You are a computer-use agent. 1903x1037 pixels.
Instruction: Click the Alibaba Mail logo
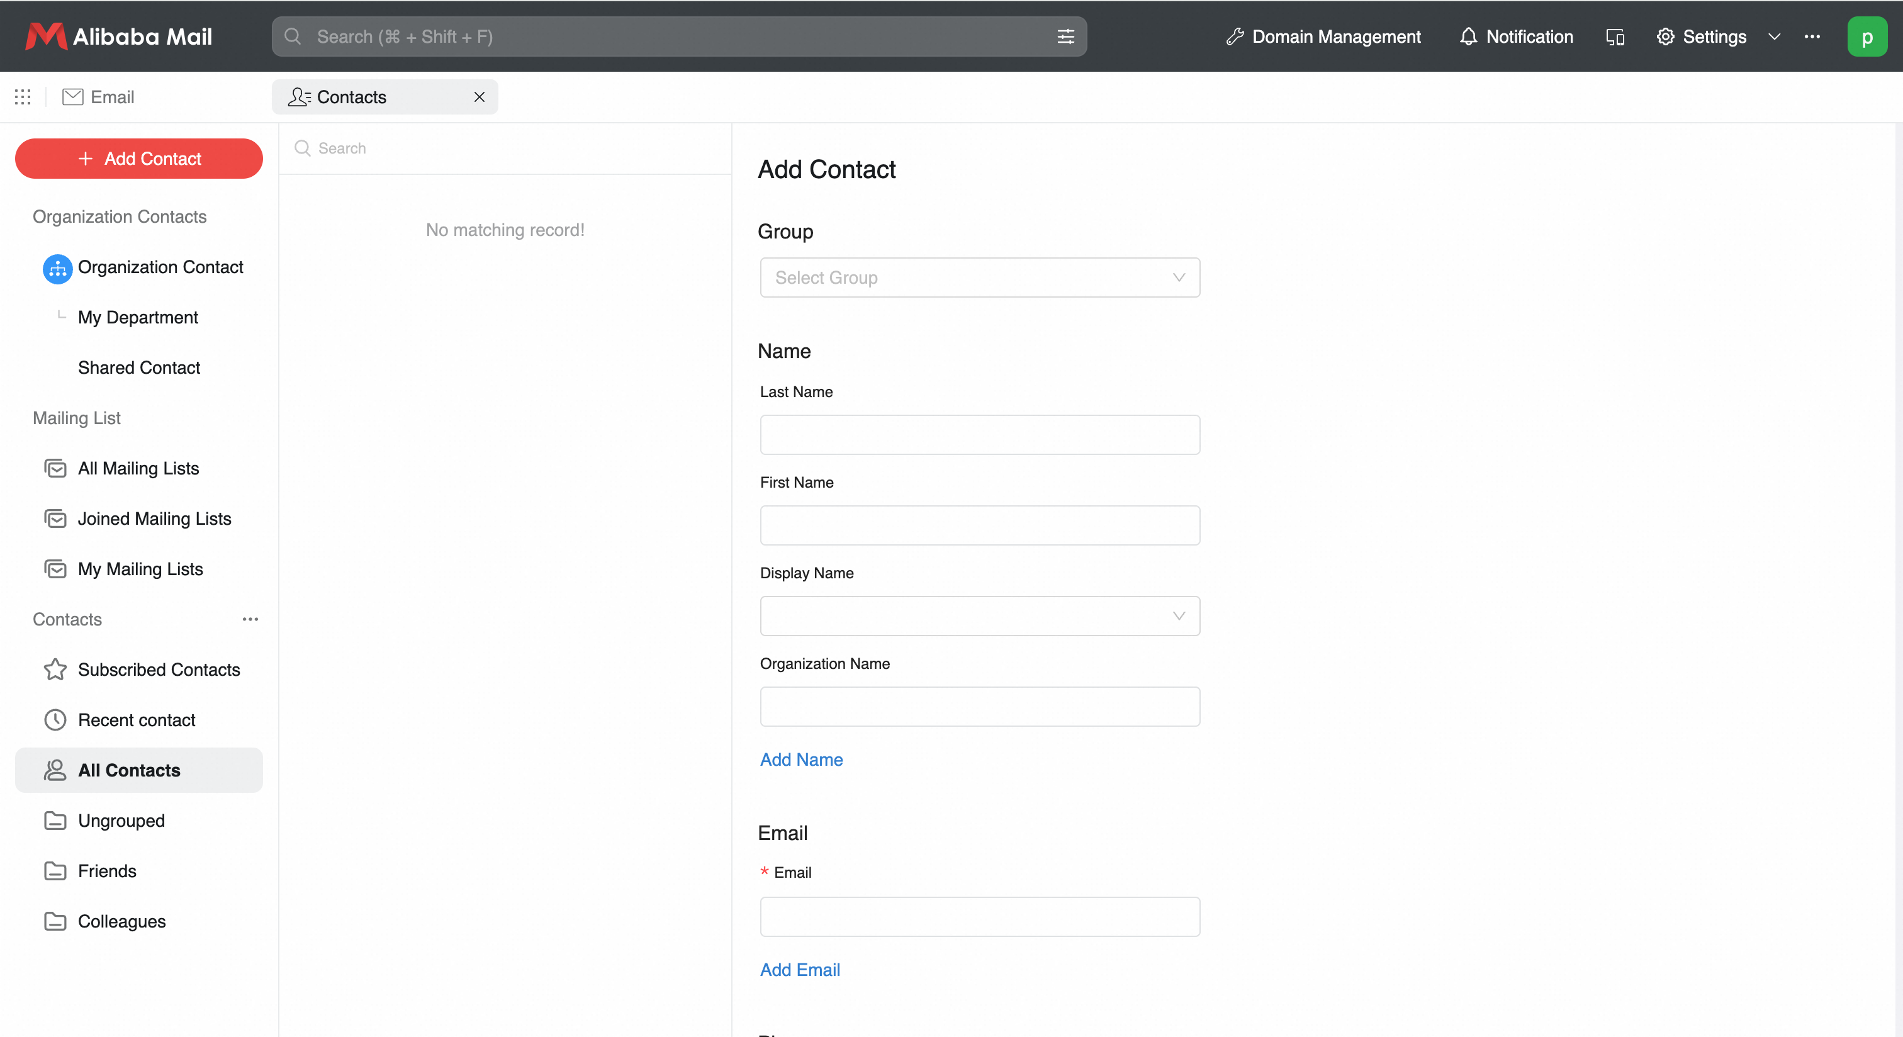click(x=118, y=36)
